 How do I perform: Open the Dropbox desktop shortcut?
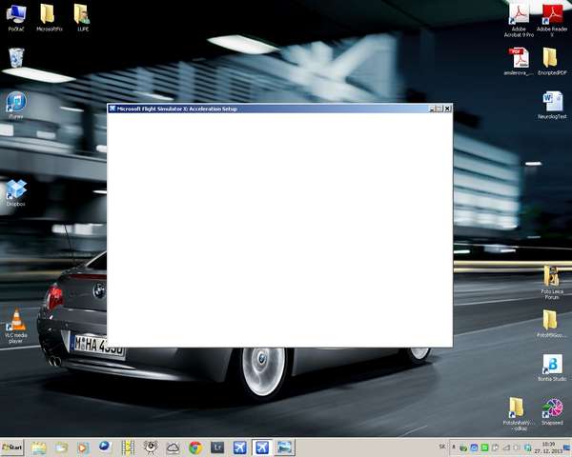point(16,192)
